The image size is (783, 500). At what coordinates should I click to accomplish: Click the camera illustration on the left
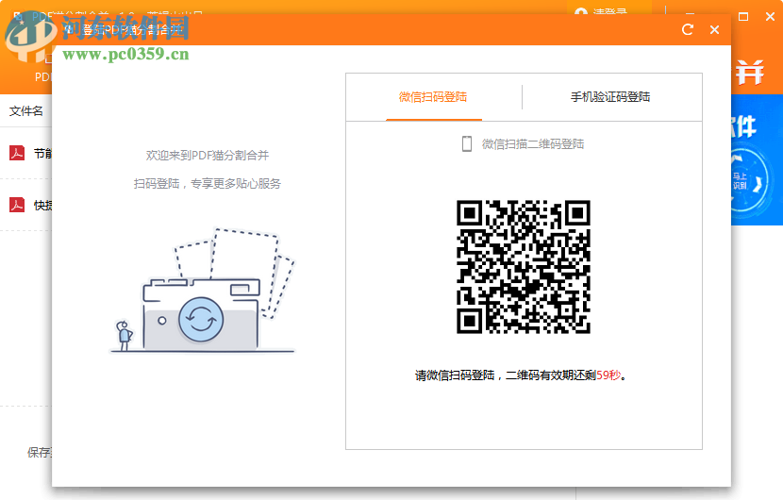click(202, 291)
